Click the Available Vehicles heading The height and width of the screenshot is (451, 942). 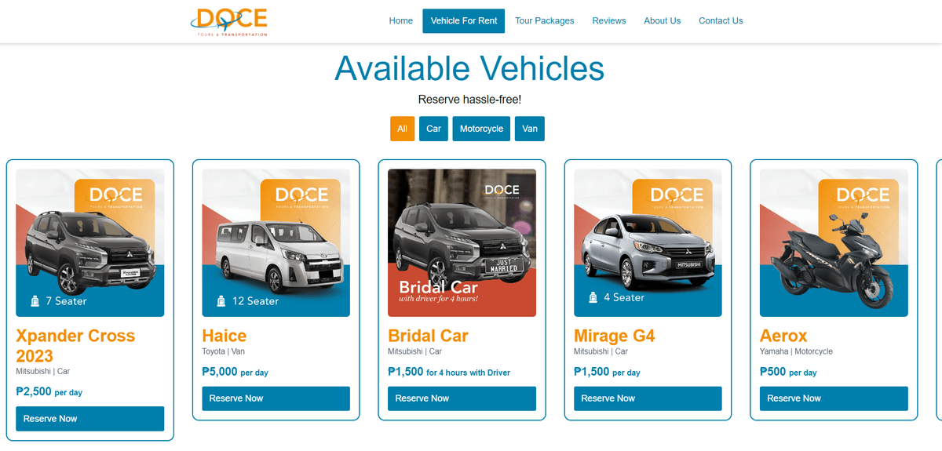469,68
